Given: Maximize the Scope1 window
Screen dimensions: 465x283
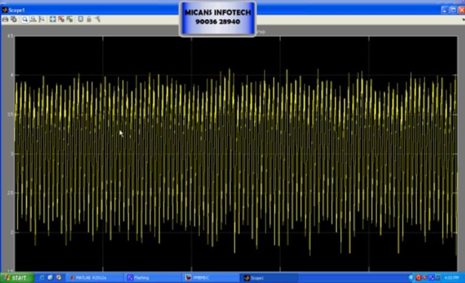Looking at the screenshot, I should 453,10.
